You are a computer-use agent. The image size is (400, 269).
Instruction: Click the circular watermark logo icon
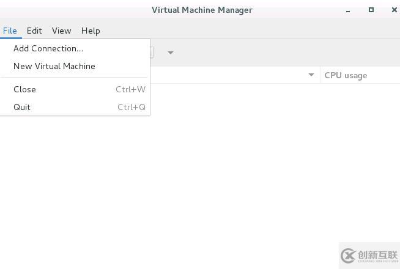349,256
